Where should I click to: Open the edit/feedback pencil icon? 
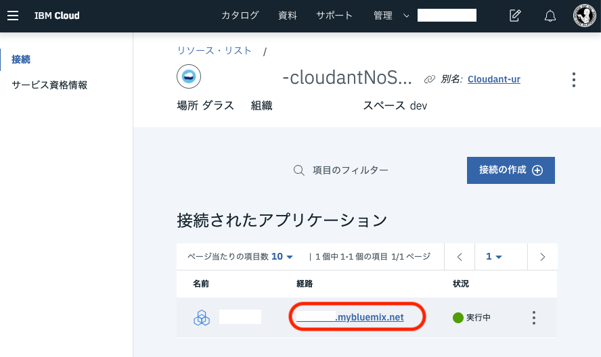(x=515, y=16)
